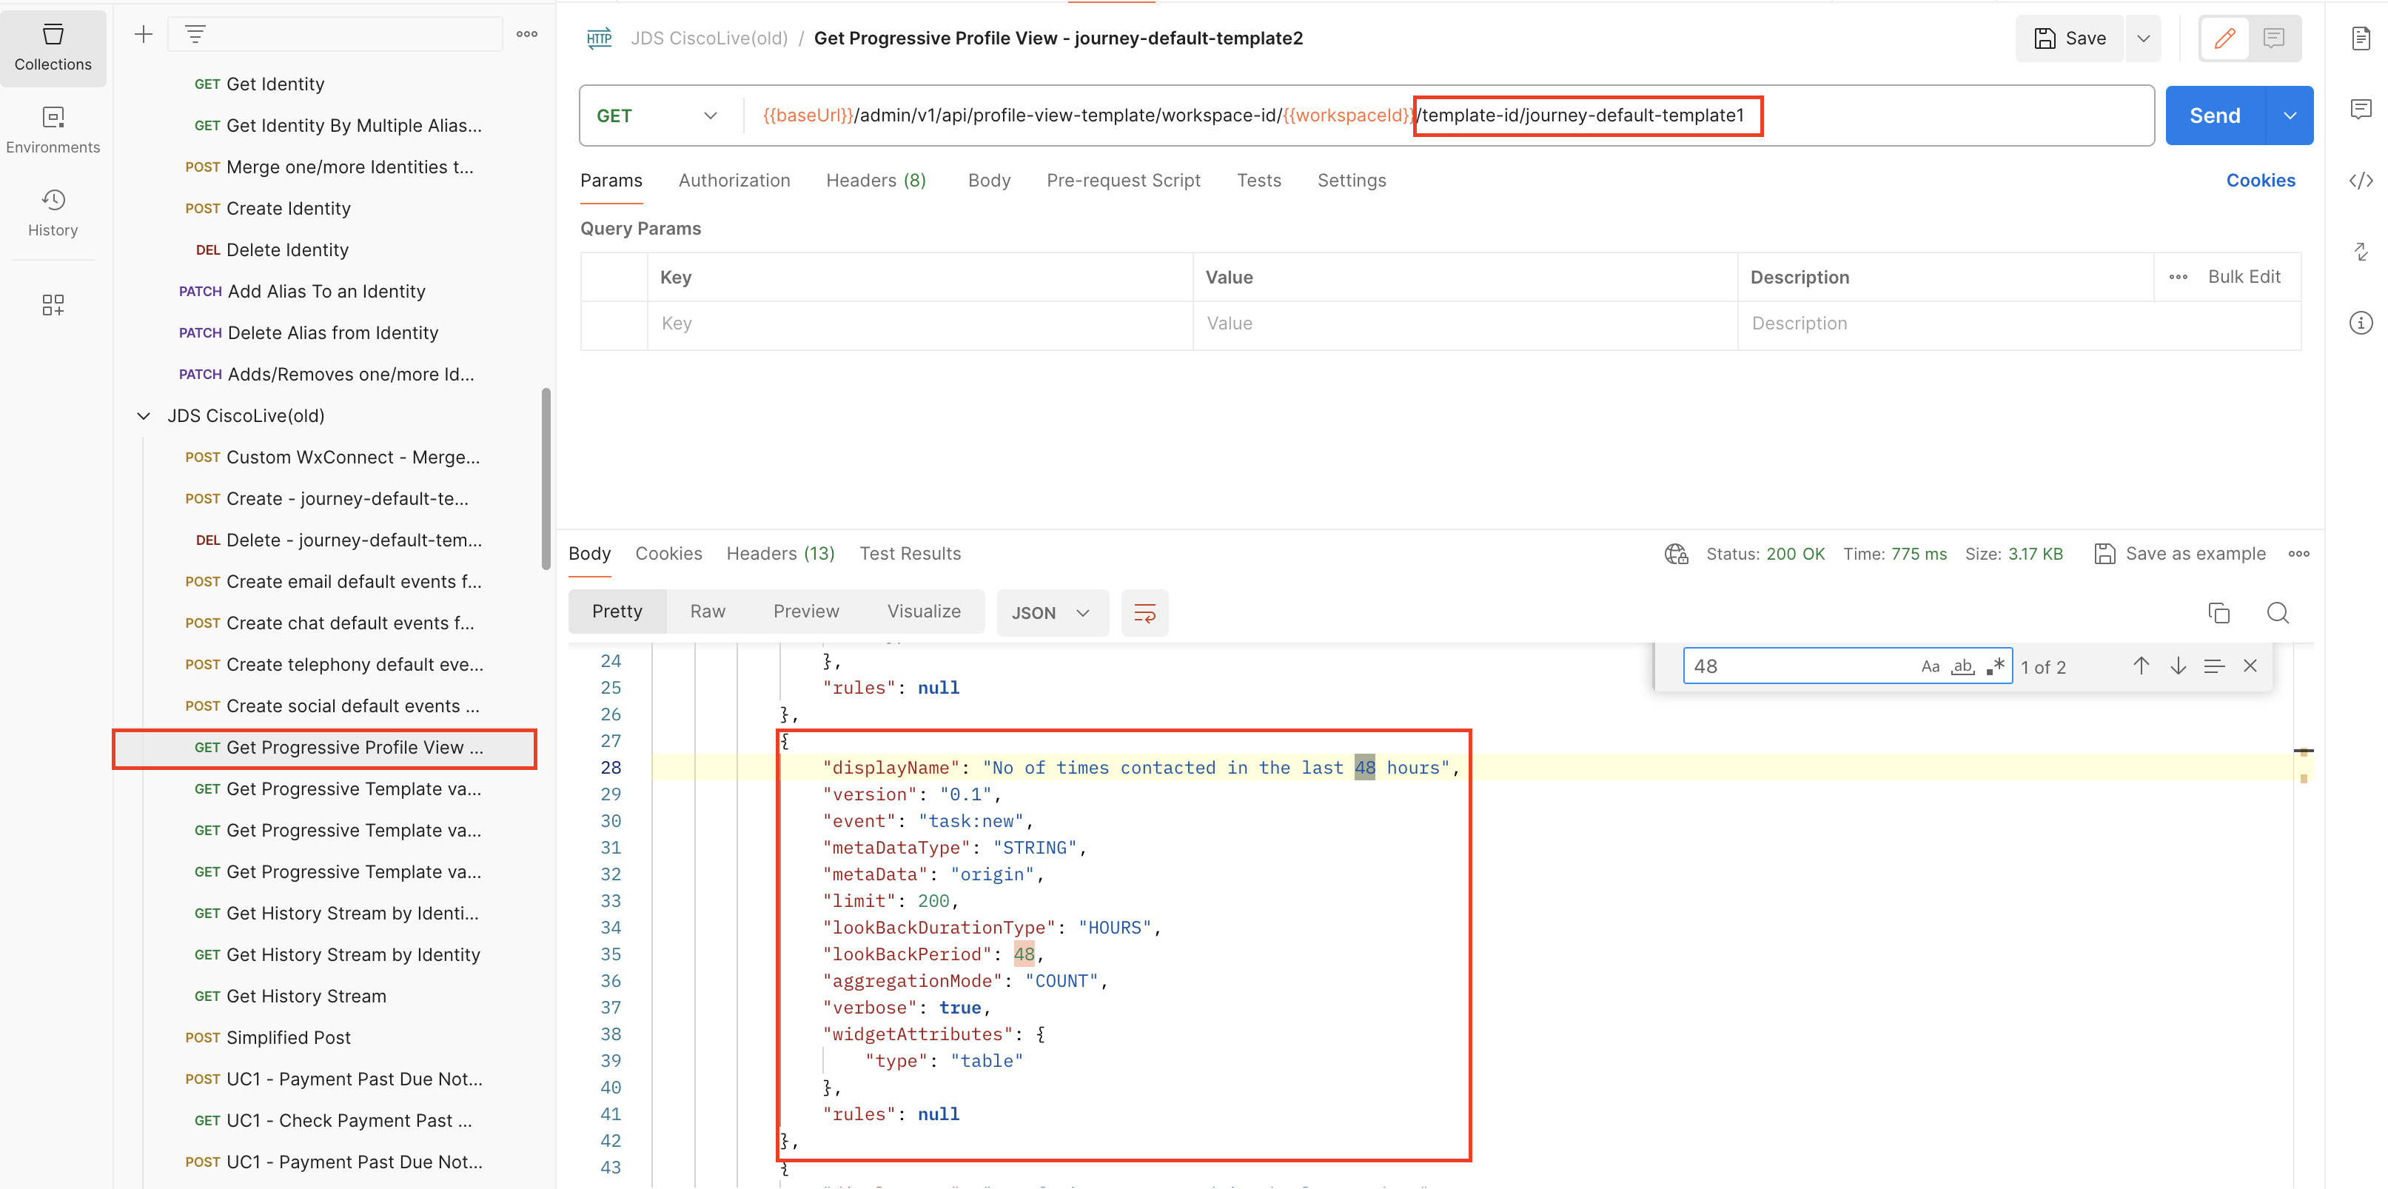2388x1189 pixels.
Task: Click the network globe icon by Status
Action: pyautogui.click(x=1676, y=554)
